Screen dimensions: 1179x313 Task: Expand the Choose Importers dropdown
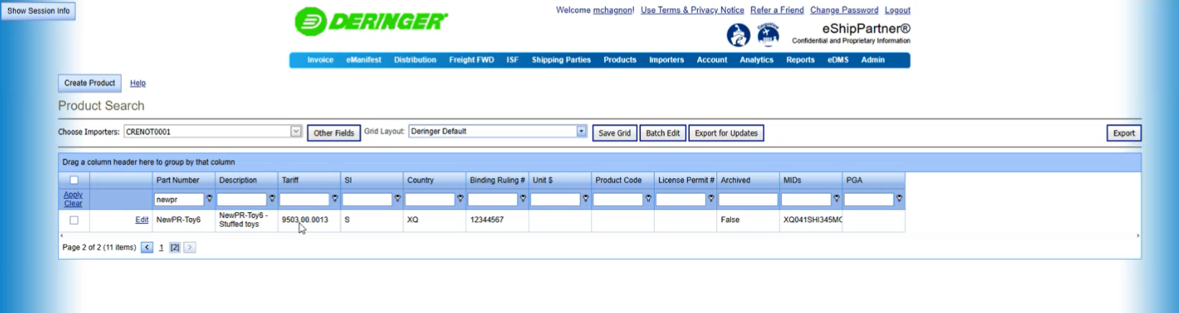point(296,132)
